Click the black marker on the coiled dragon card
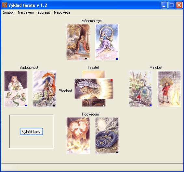Image resolution: width=184 pixels, height=172 pixels. 117,152
